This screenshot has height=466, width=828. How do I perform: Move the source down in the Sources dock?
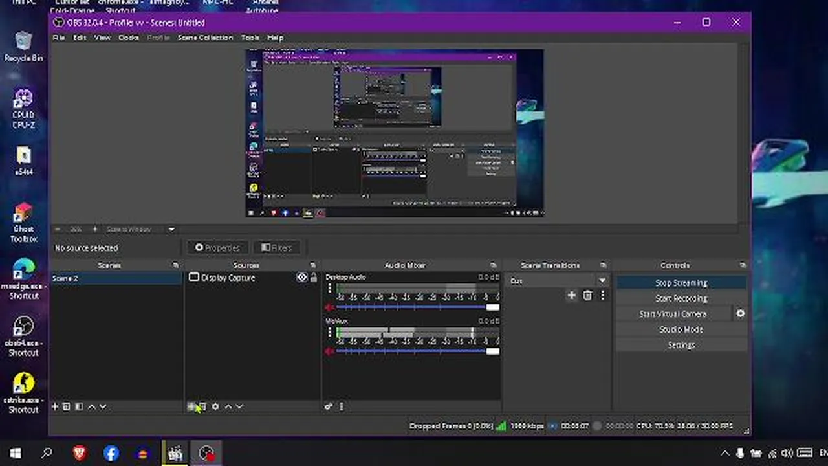pos(239,406)
